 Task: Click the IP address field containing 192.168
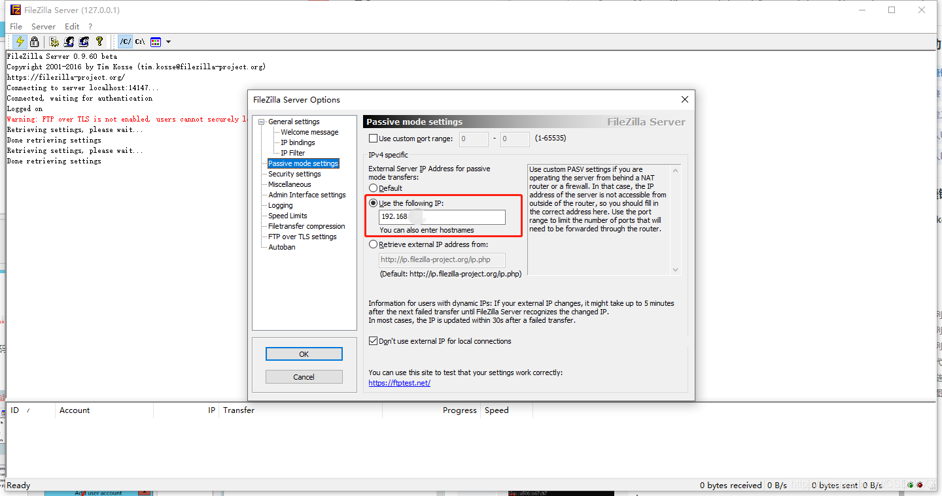pos(442,216)
